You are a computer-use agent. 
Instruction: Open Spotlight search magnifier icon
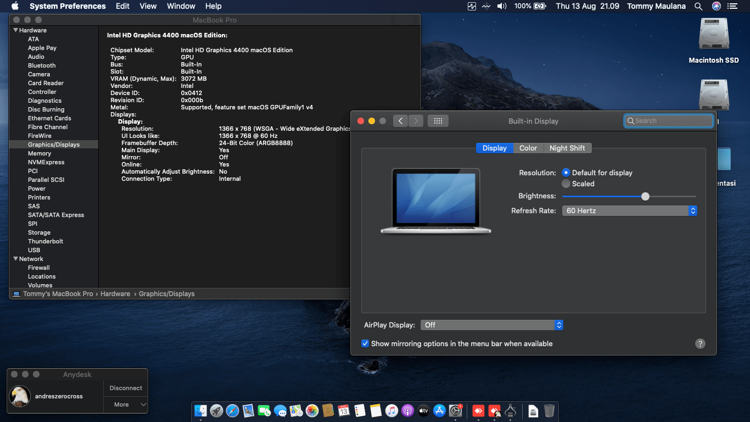coord(698,6)
